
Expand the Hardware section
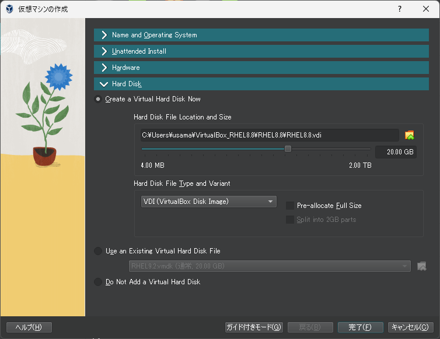point(261,68)
